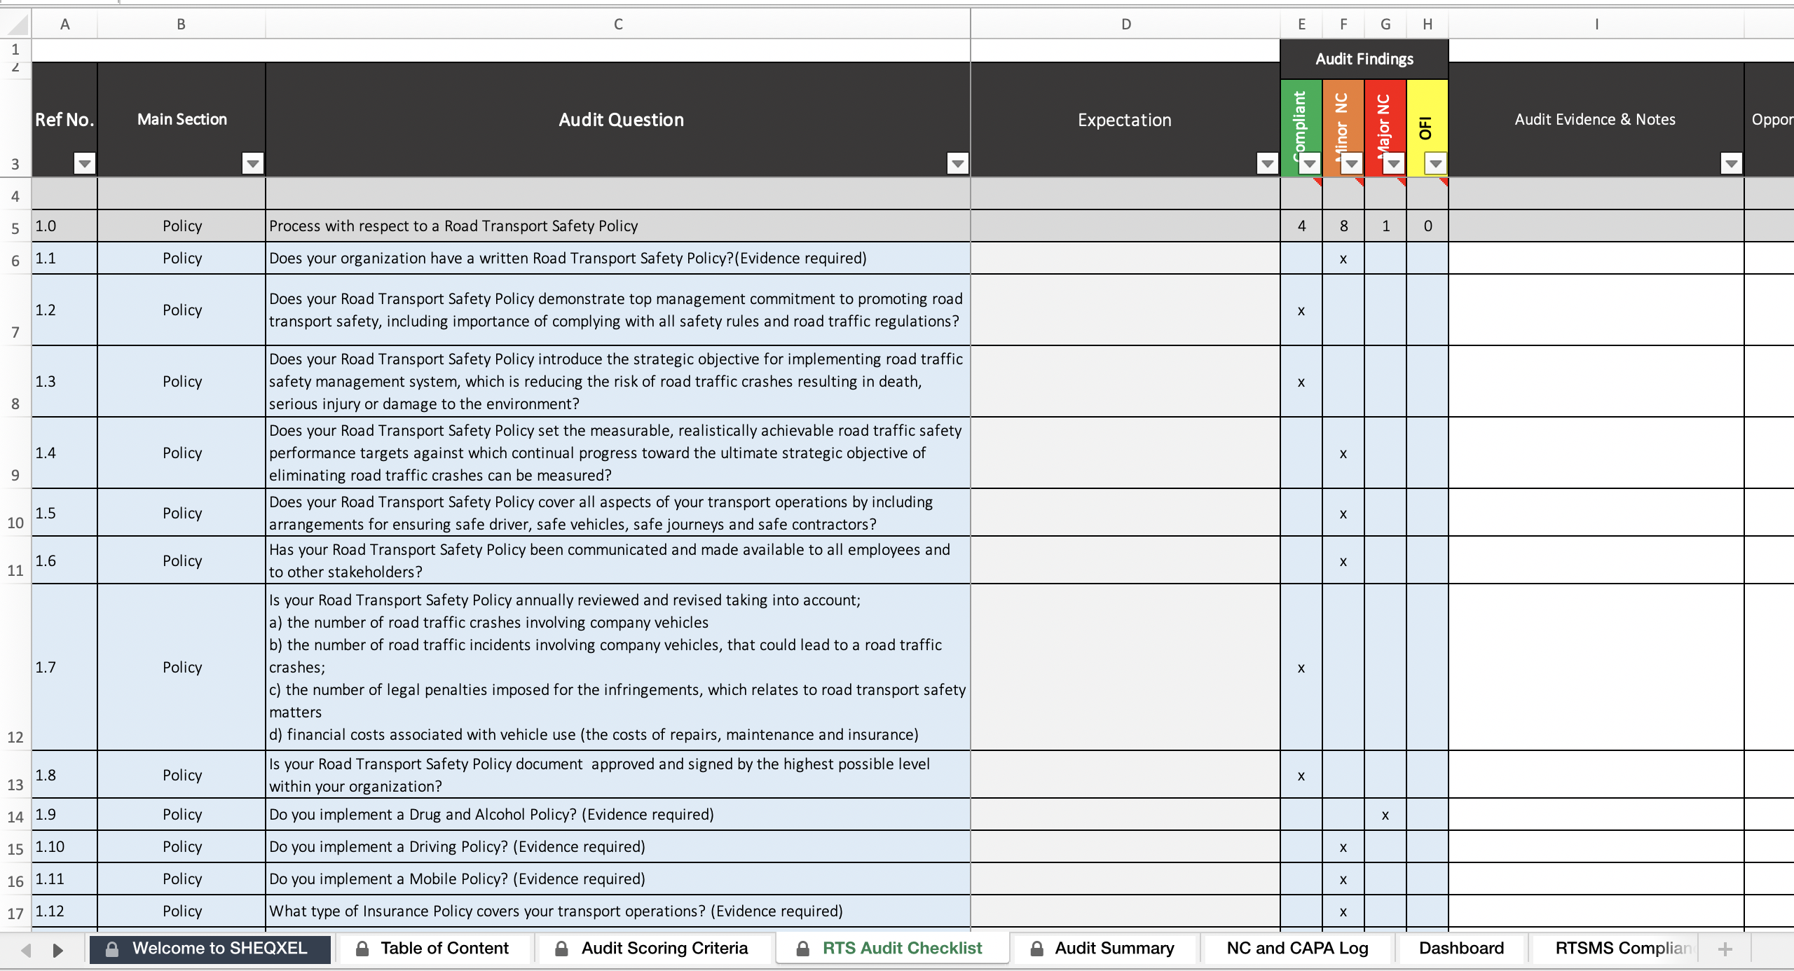Open the OFI column filter dropdown
1794x971 pixels.
(x=1435, y=164)
